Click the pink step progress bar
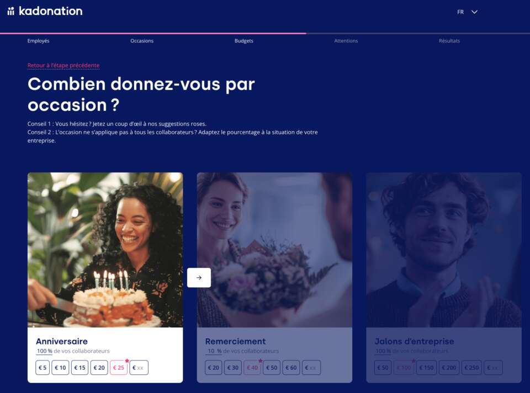This screenshot has width=530, height=393. tap(153, 34)
